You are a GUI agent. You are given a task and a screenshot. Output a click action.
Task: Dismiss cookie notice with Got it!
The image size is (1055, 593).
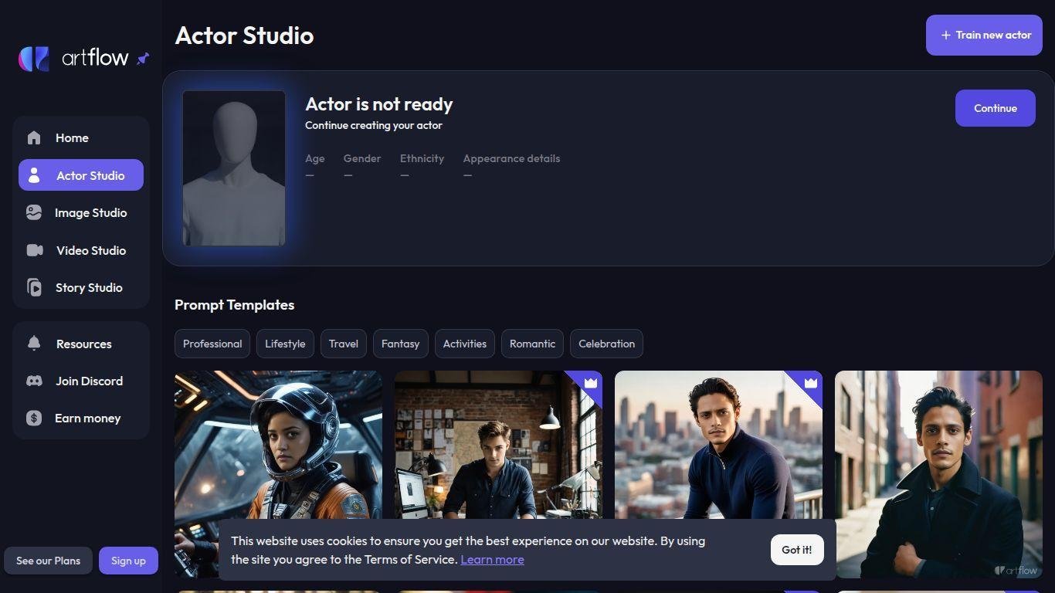click(x=796, y=550)
